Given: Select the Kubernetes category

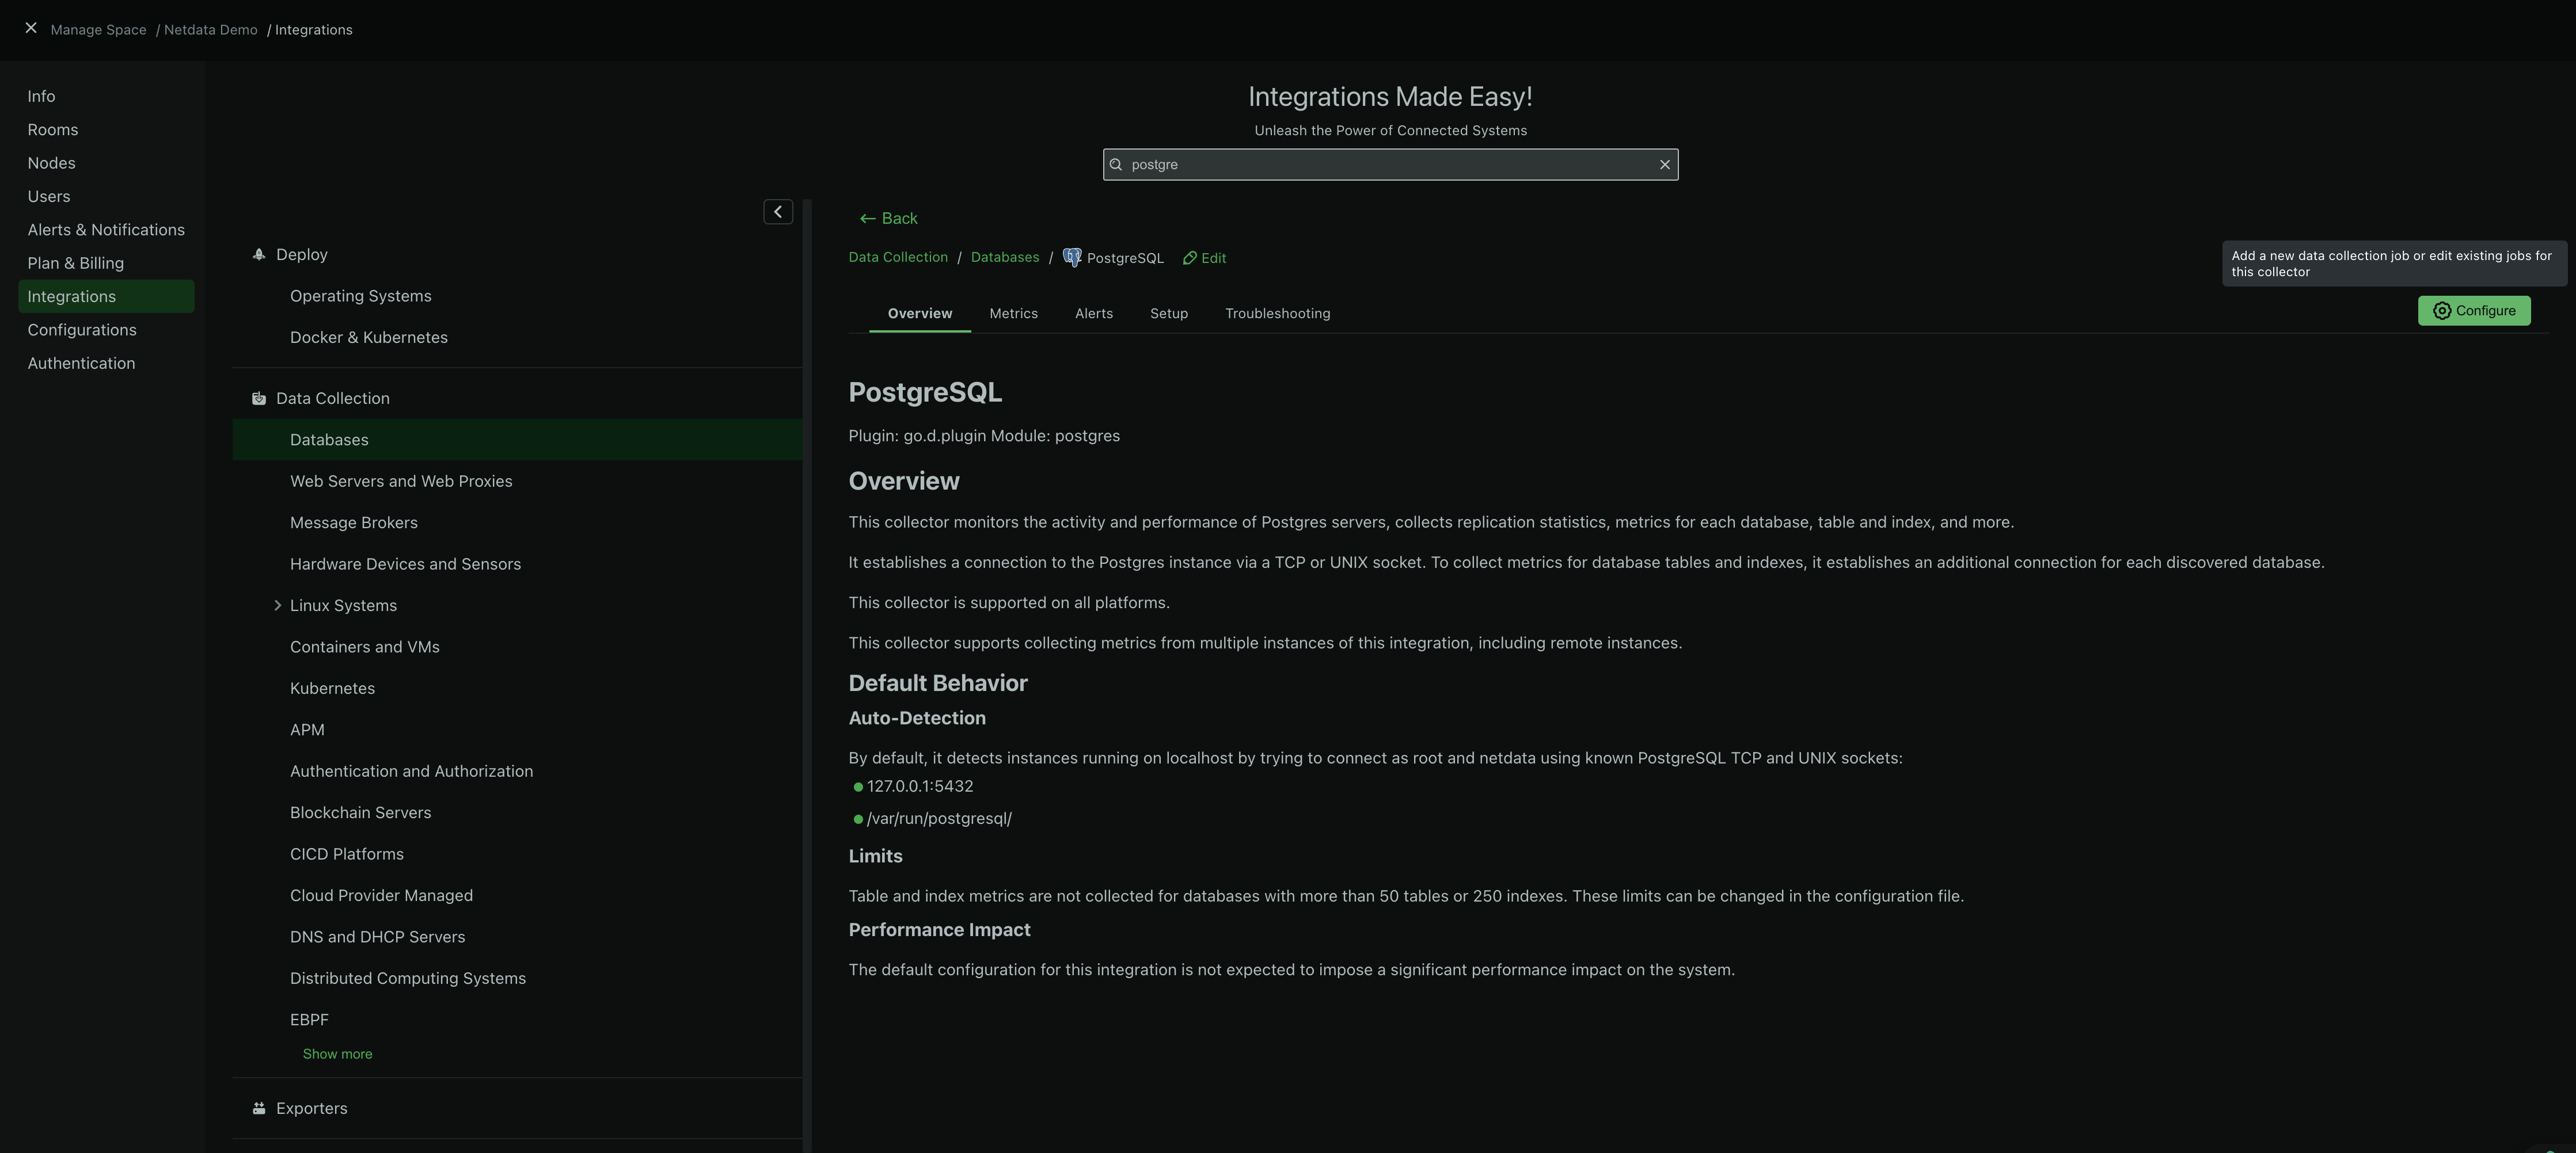Looking at the screenshot, I should coord(332,688).
